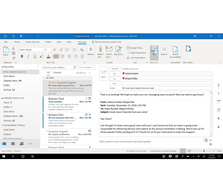
Task: Open Junk Email folder
Action: [9, 130]
